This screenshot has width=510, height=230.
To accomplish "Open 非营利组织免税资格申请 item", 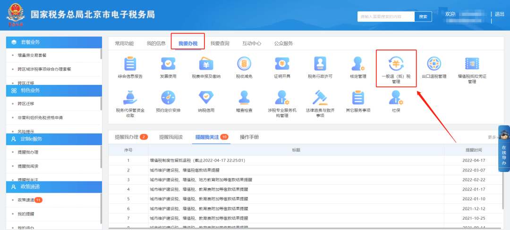I will pos(40,117).
